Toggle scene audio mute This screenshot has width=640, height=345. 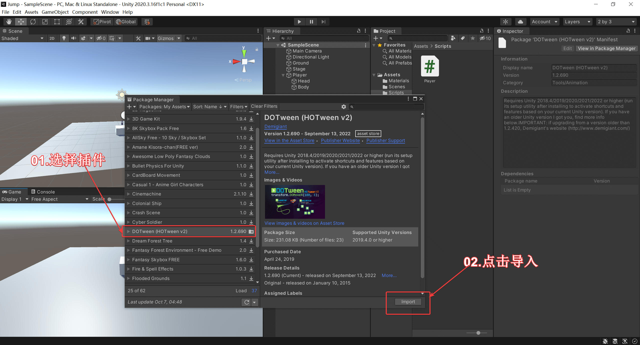74,38
